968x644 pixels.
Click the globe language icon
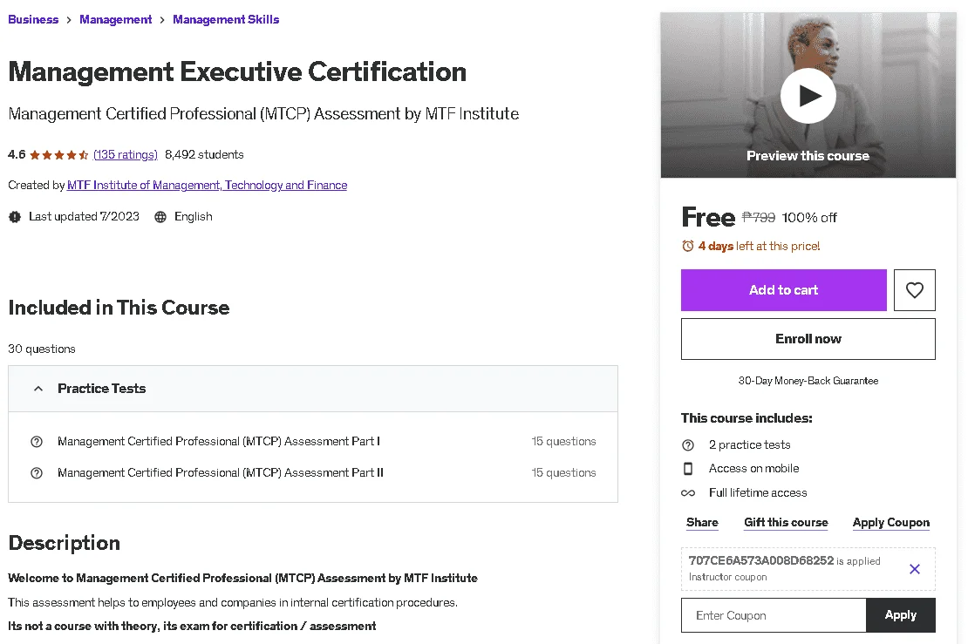pyautogui.click(x=160, y=217)
